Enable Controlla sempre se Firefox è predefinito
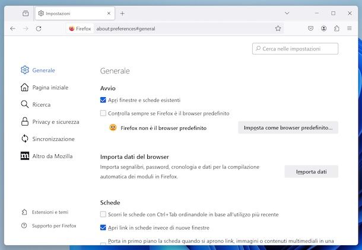 pyautogui.click(x=103, y=113)
